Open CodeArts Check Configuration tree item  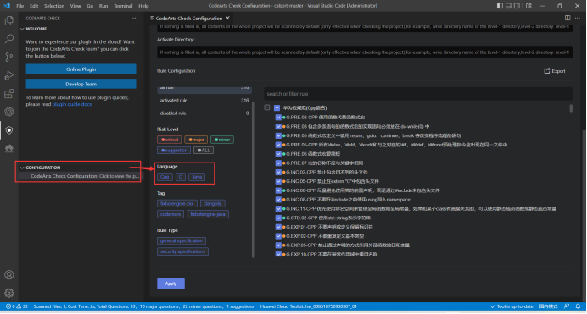tap(80, 176)
